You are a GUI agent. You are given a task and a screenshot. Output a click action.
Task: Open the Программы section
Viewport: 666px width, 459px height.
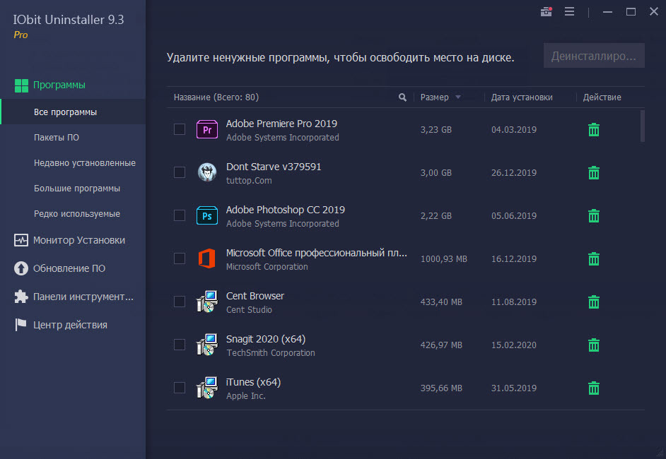pos(59,85)
